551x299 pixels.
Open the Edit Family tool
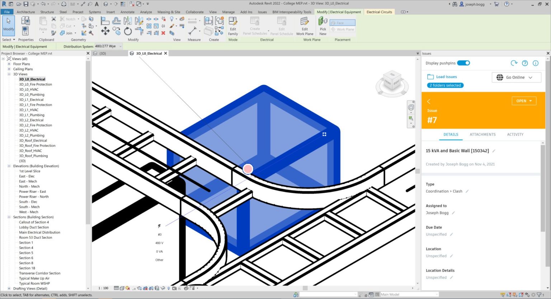[233, 24]
